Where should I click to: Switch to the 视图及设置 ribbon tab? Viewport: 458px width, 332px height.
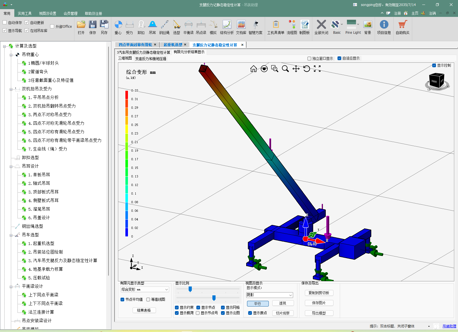48,13
